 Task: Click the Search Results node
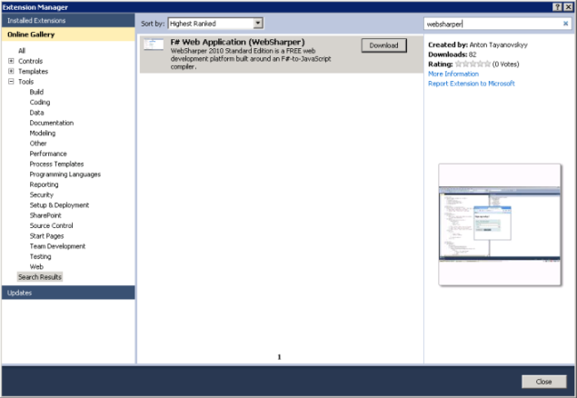(40, 277)
